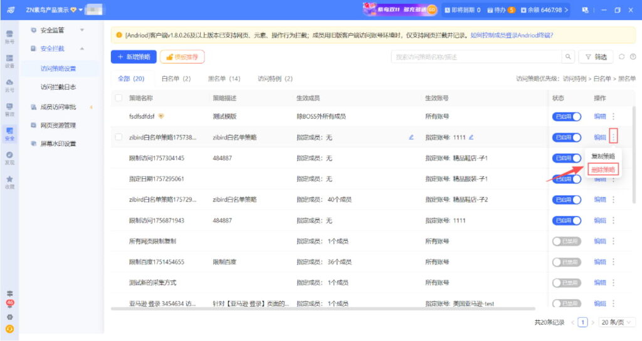Open more options for zibird白名单策略175738 row
Image resolution: width=642 pixels, height=341 pixels.
tap(613, 136)
